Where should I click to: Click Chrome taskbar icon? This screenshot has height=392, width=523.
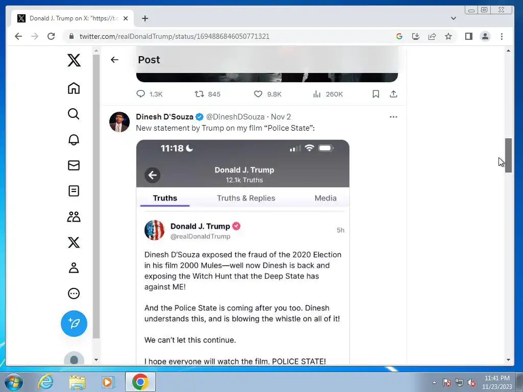[140, 382]
